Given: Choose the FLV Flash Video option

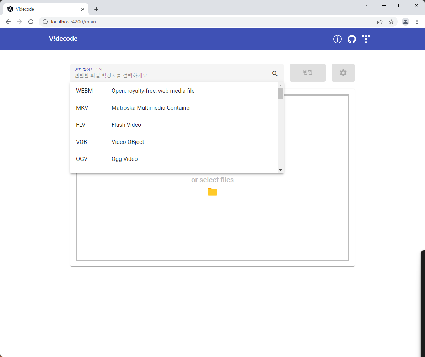Looking at the screenshot, I should [174, 125].
